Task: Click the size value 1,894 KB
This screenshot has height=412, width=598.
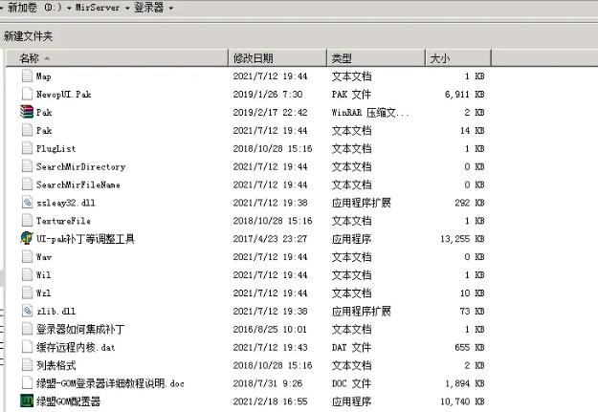Action: point(464,383)
